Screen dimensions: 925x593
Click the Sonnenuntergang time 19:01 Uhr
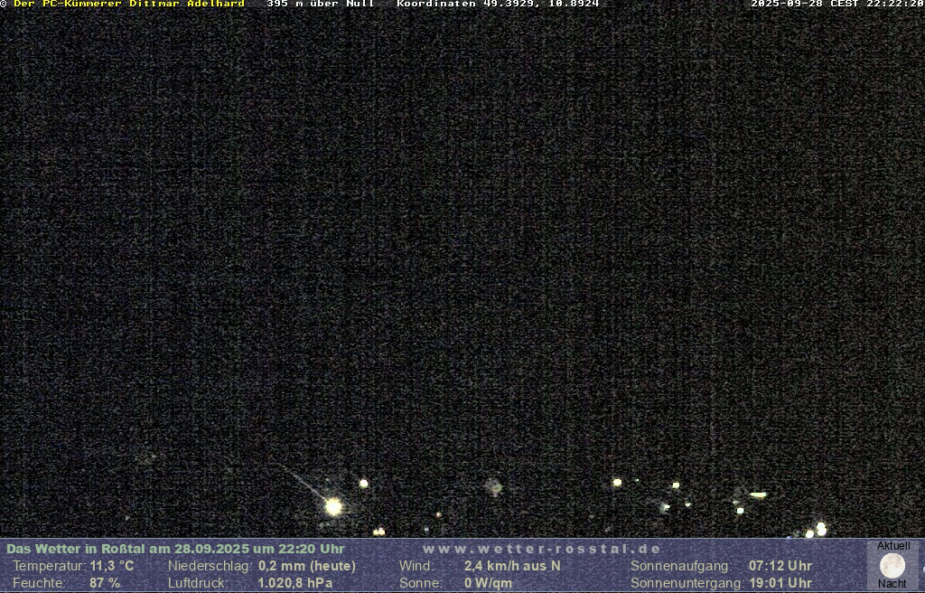click(x=780, y=583)
